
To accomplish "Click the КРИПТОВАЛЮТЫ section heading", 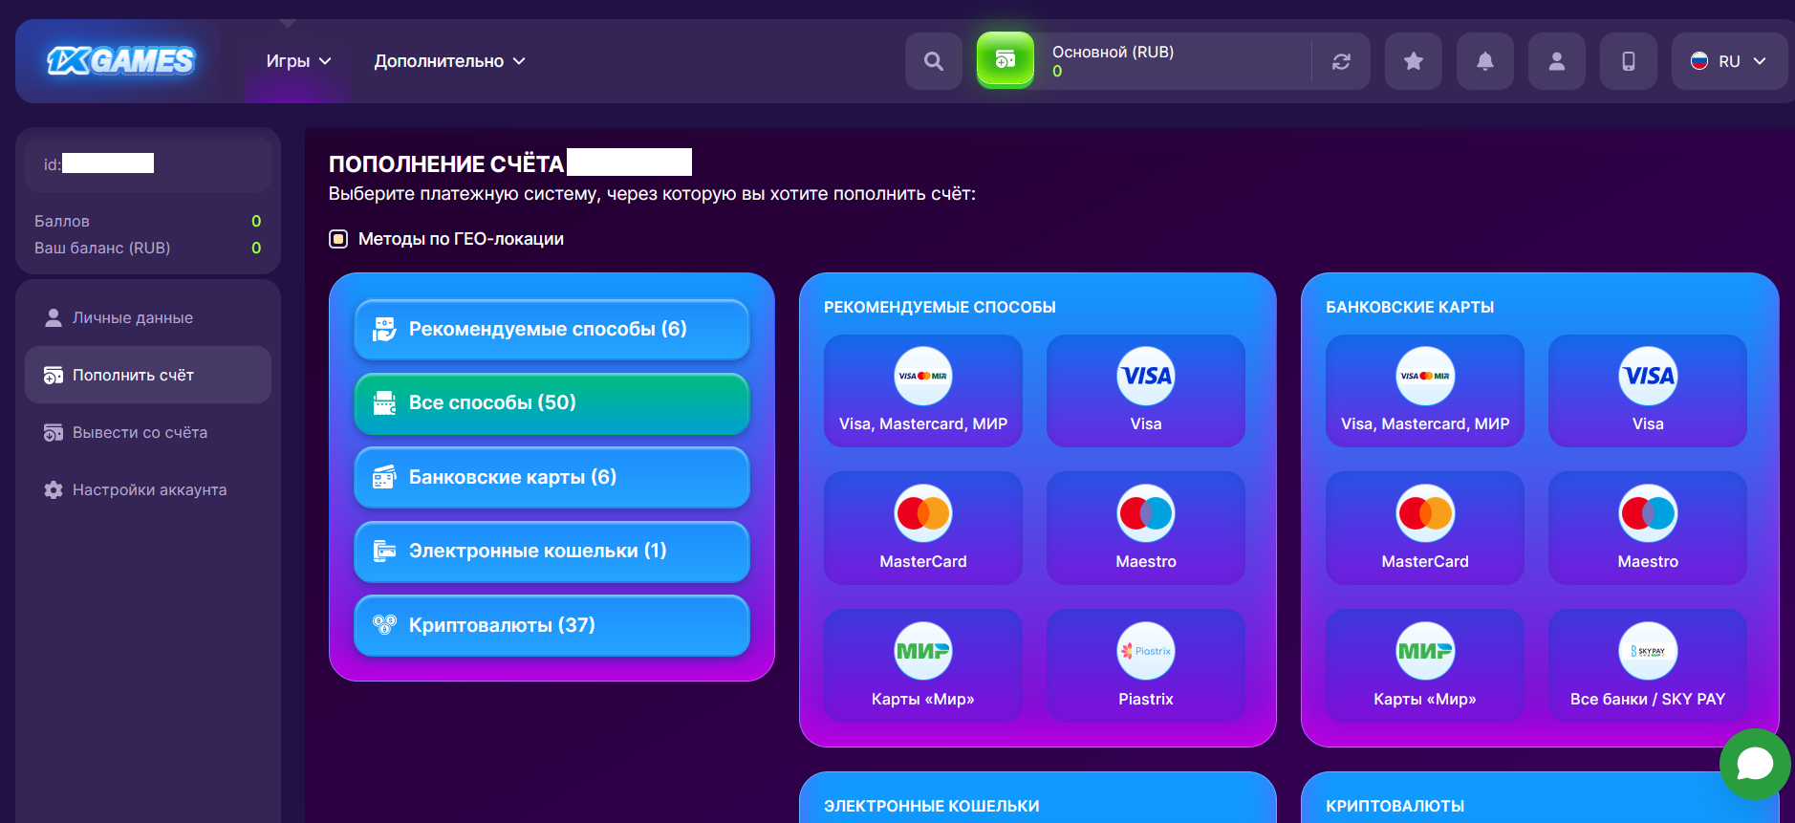I will 1395,806.
